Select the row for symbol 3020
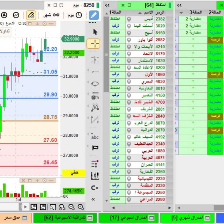 138,26
